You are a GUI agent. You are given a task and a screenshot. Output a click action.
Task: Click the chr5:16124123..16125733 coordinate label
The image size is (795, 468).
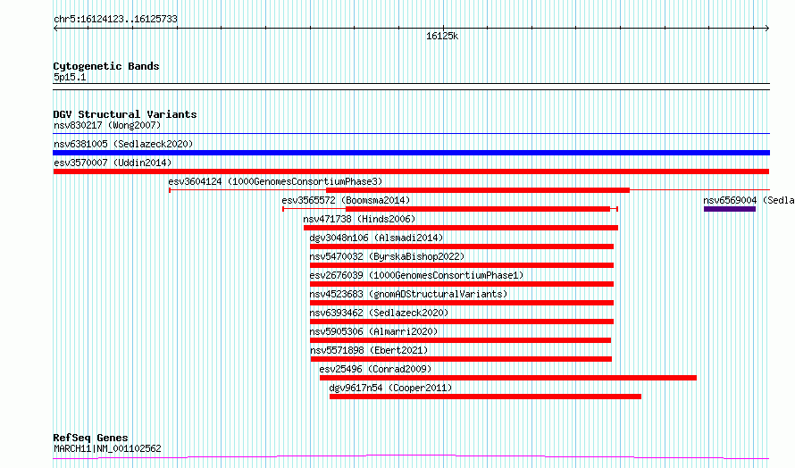[115, 20]
